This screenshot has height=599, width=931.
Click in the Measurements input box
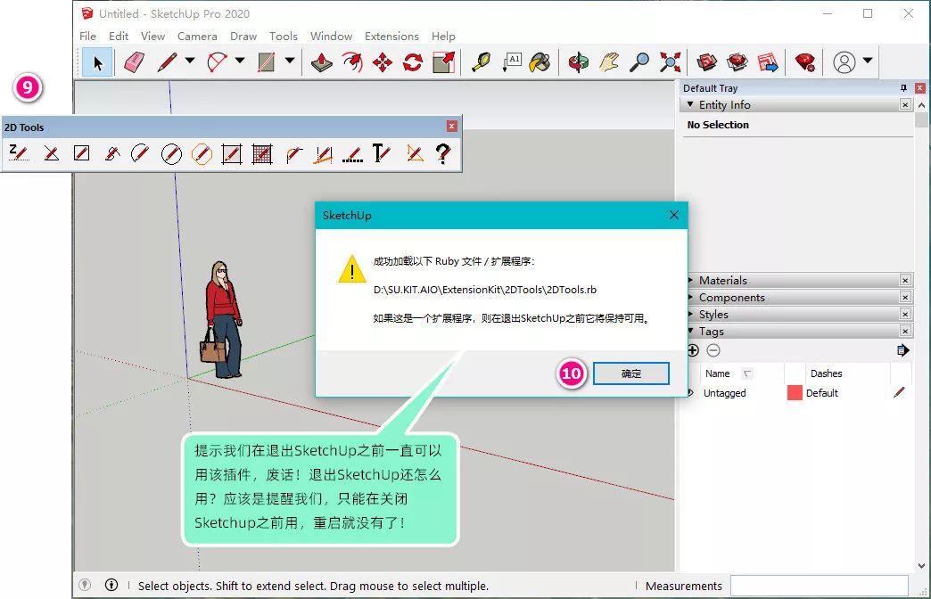(x=819, y=586)
